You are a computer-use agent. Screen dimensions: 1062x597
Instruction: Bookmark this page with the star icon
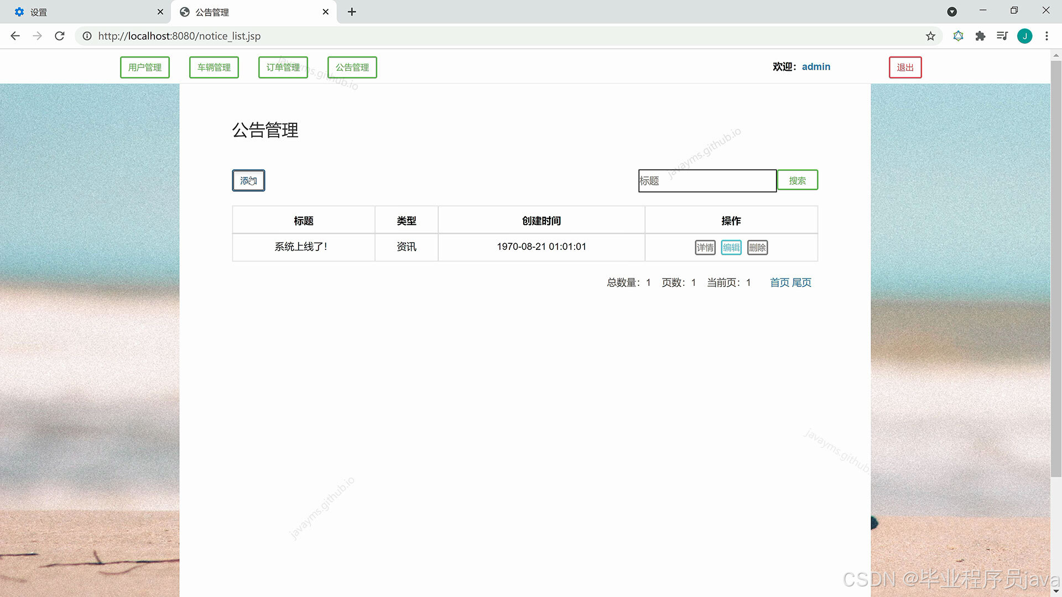pos(930,36)
